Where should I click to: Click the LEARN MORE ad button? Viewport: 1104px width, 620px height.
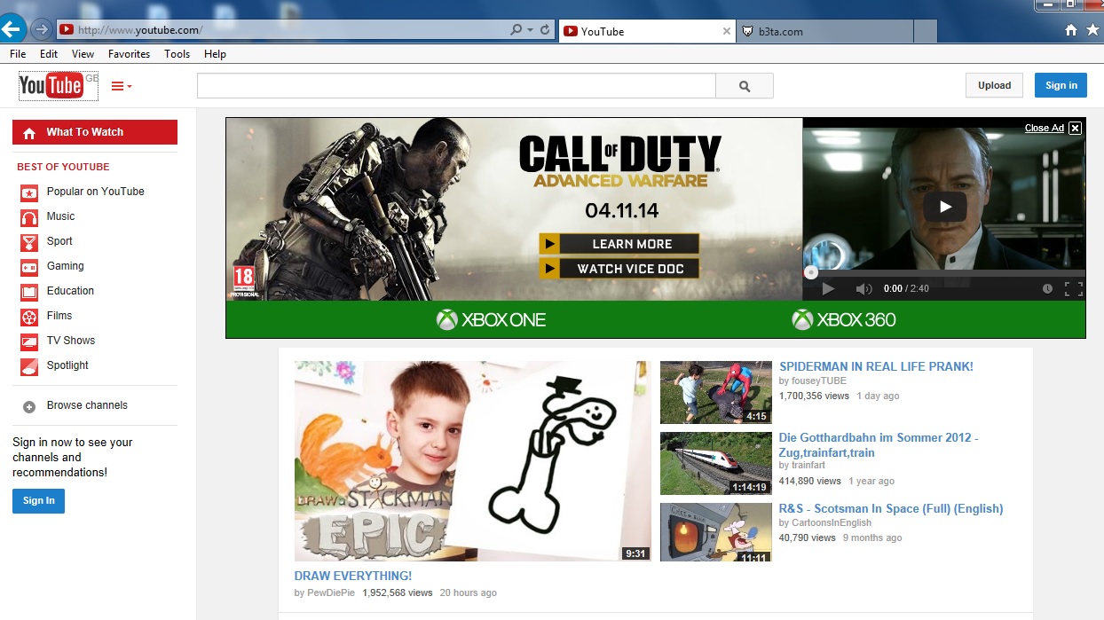[619, 244]
